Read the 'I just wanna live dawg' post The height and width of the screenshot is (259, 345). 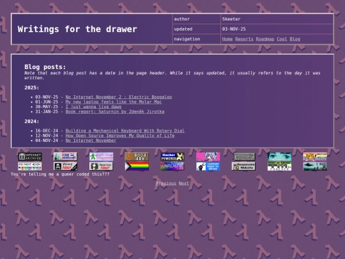click(x=93, y=107)
